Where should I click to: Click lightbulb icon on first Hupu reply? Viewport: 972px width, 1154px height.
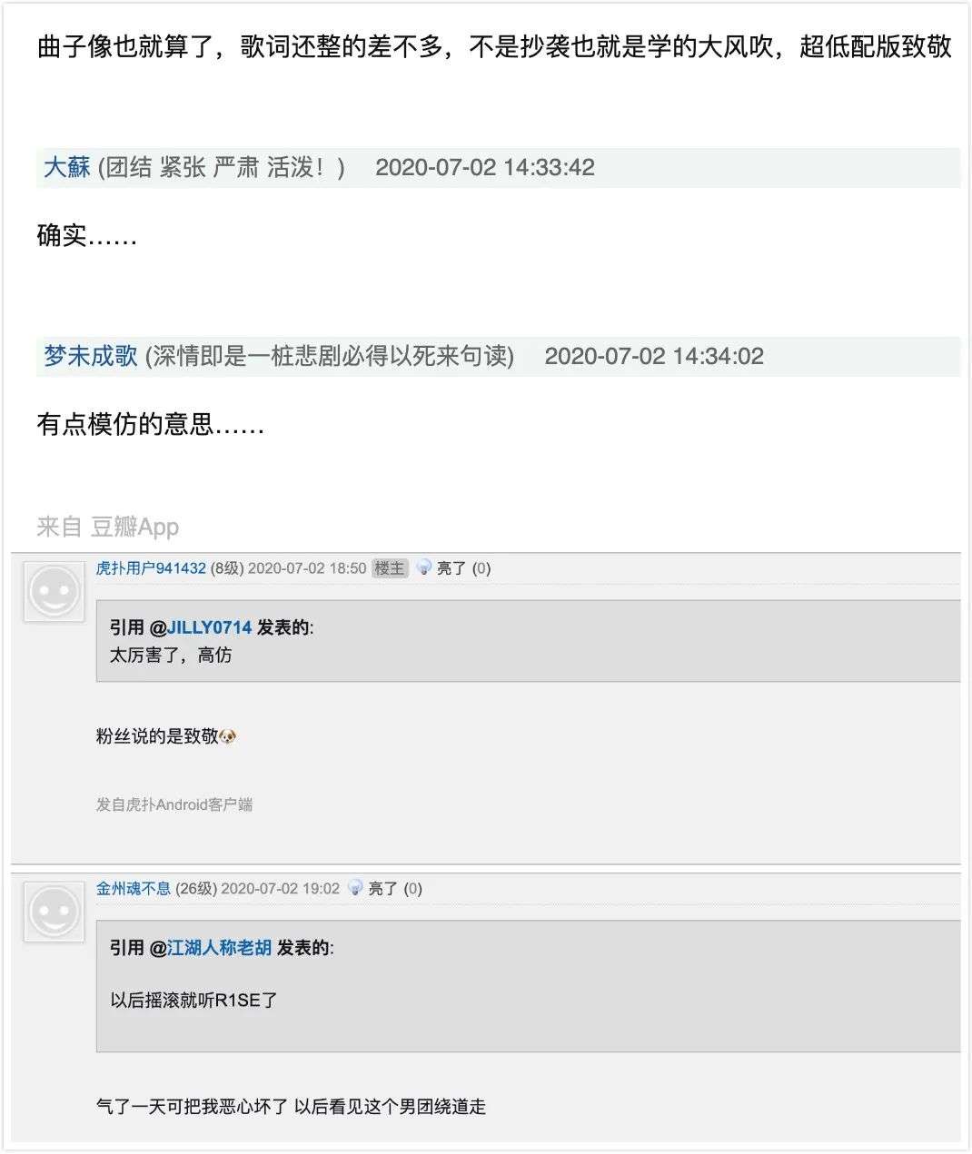(x=423, y=568)
